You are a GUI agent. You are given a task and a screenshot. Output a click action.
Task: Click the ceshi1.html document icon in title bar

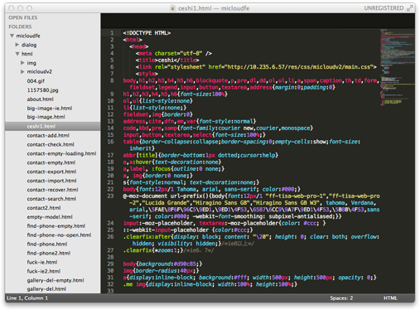(x=173, y=8)
